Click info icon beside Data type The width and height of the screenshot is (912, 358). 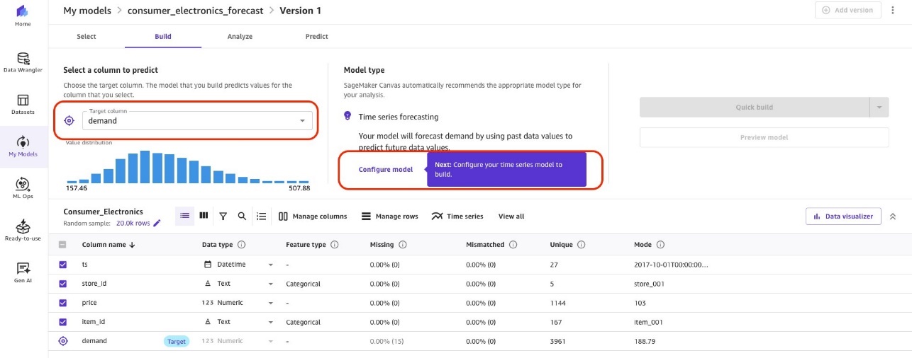(x=241, y=245)
